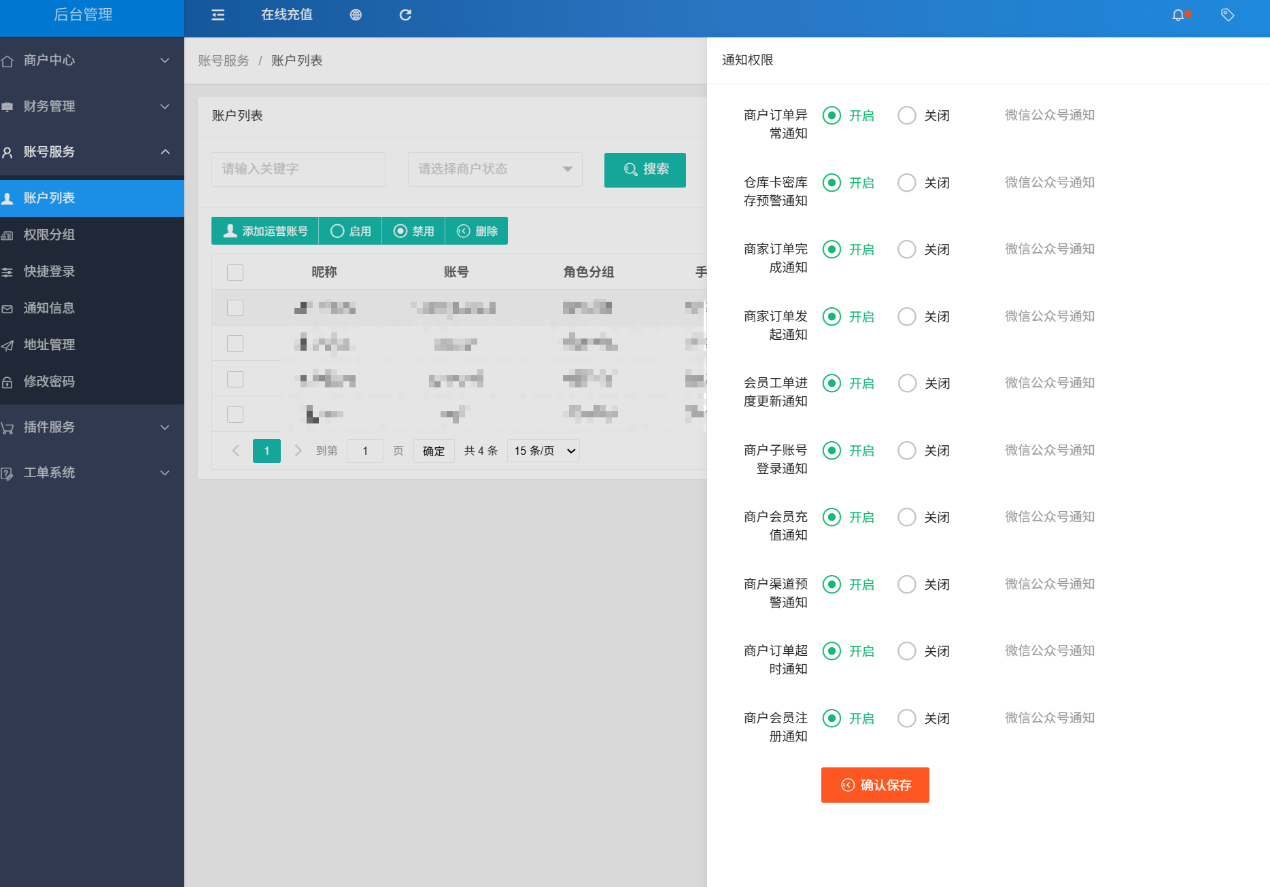Open 通知信息 in the sidebar
Viewport: 1270px width, 887px height.
(x=49, y=308)
